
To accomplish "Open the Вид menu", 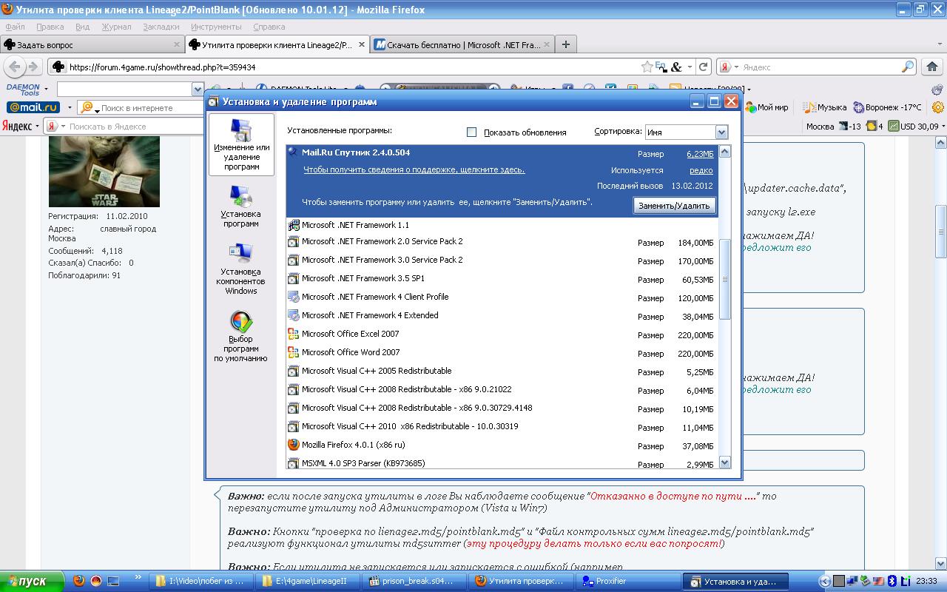I will [82, 27].
